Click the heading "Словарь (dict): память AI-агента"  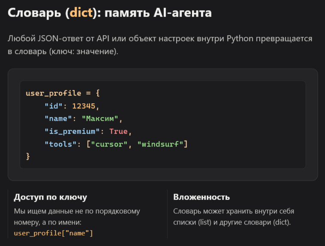pyautogui.click(x=110, y=13)
